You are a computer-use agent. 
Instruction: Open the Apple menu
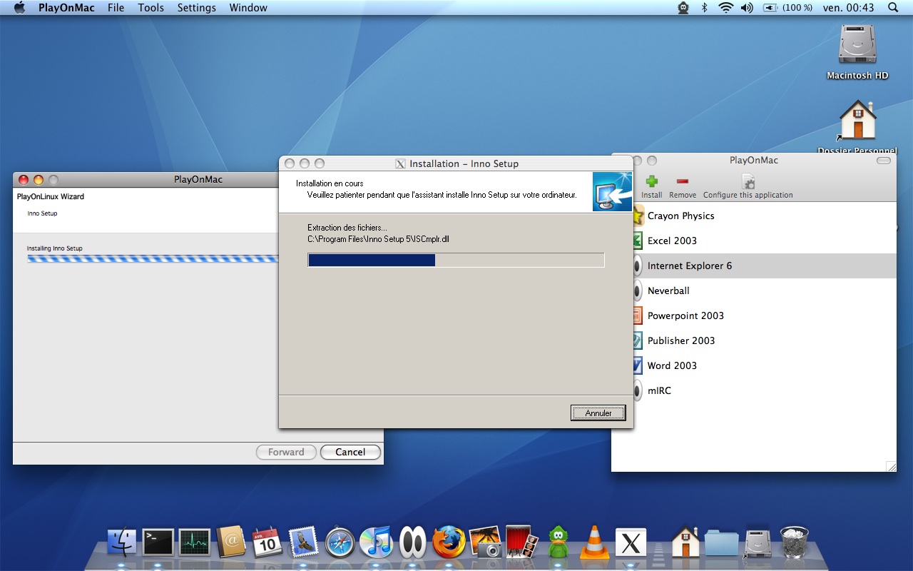point(19,8)
